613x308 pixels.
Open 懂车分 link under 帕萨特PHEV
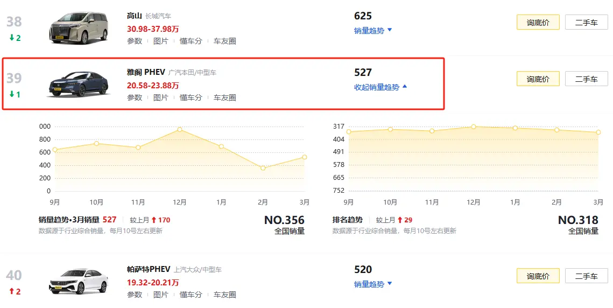point(191,295)
